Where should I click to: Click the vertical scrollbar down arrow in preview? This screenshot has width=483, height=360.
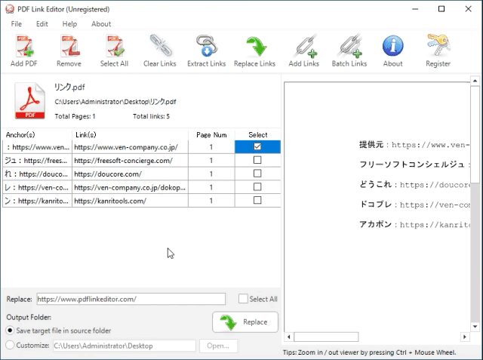click(475, 327)
